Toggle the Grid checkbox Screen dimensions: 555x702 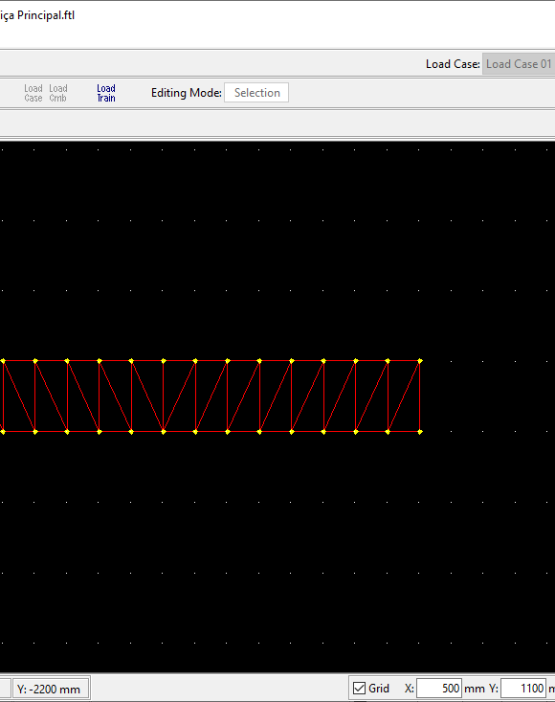click(x=359, y=688)
